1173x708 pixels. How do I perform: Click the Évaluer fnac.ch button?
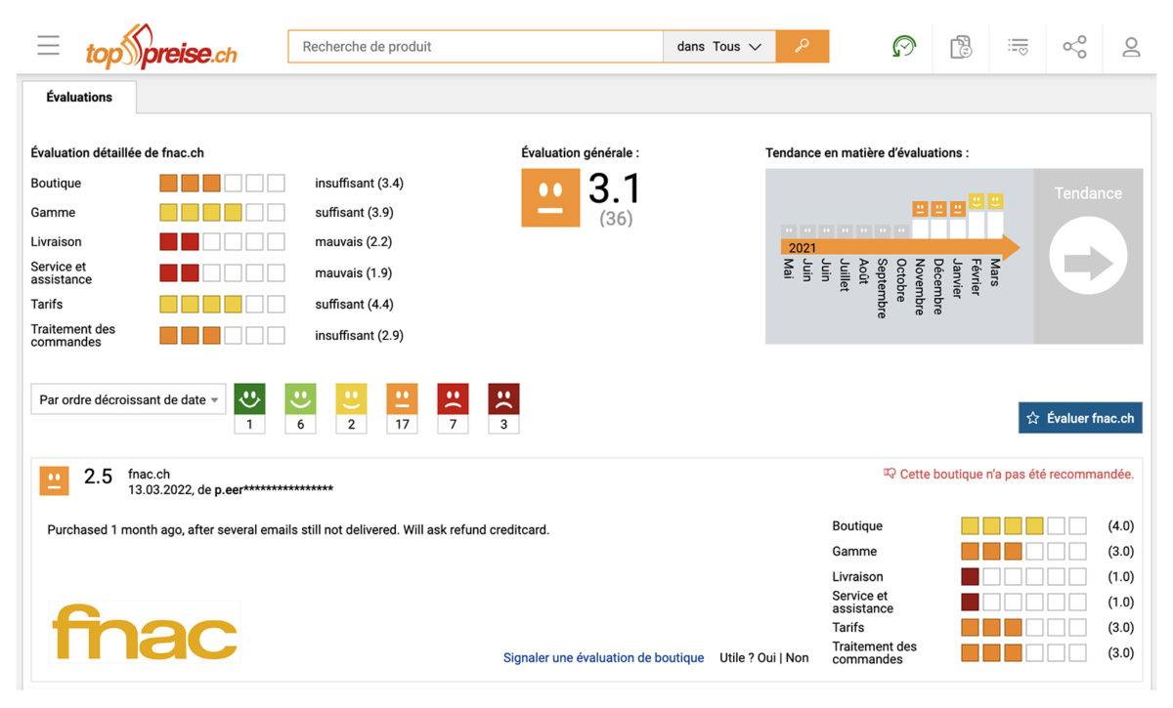[x=1080, y=418]
